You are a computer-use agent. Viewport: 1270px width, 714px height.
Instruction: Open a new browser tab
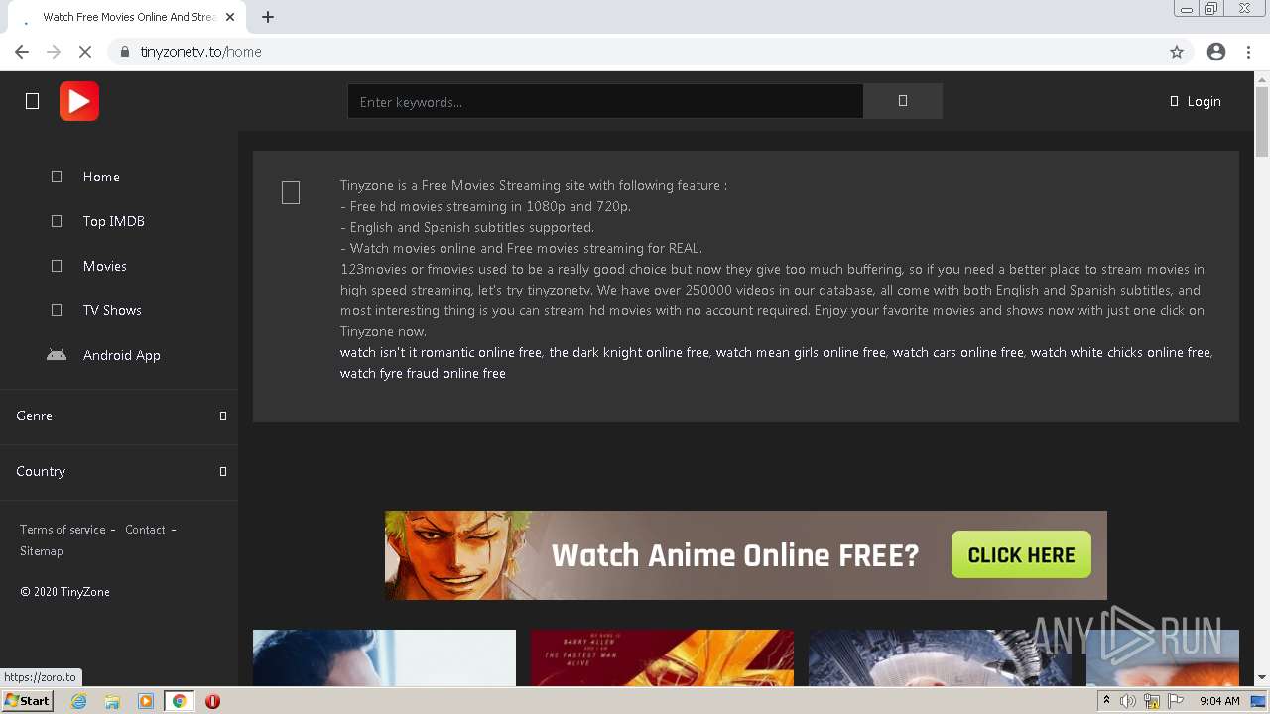click(x=268, y=17)
